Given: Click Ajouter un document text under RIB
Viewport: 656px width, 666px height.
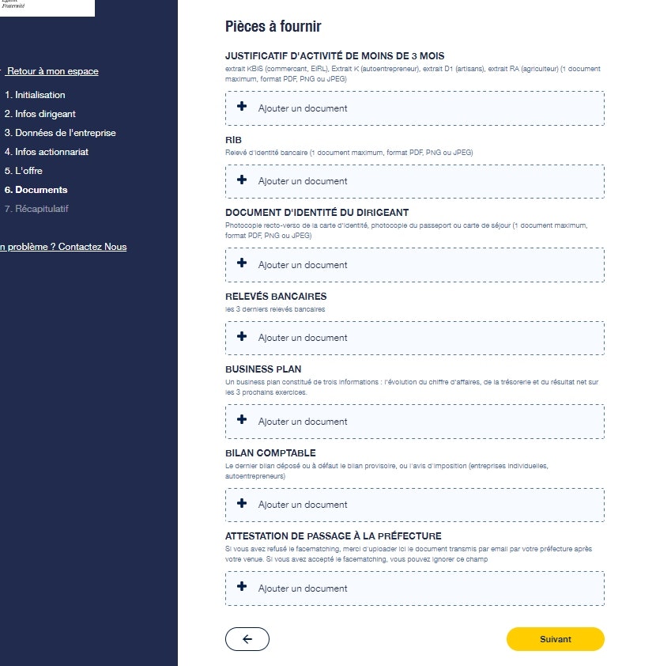Looking at the screenshot, I should (x=303, y=181).
